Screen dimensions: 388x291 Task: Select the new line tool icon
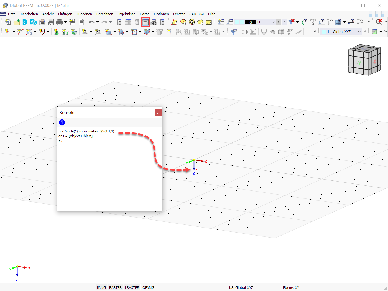point(21,32)
